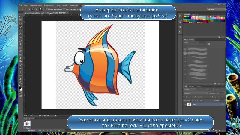Image resolution: width=240 pixels, height=135 pixels.
Task: Select the Type tool
Action: tap(20, 69)
